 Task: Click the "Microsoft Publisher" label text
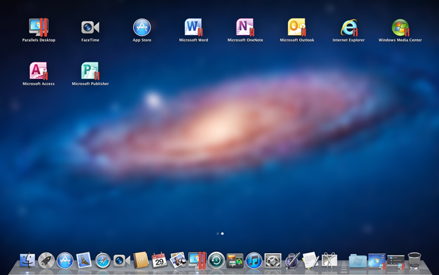(x=90, y=84)
